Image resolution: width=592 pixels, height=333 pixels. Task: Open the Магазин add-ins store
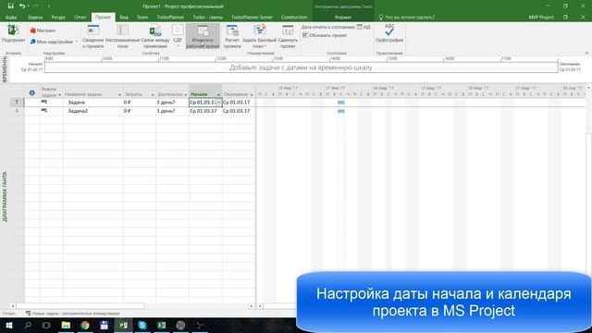point(43,31)
